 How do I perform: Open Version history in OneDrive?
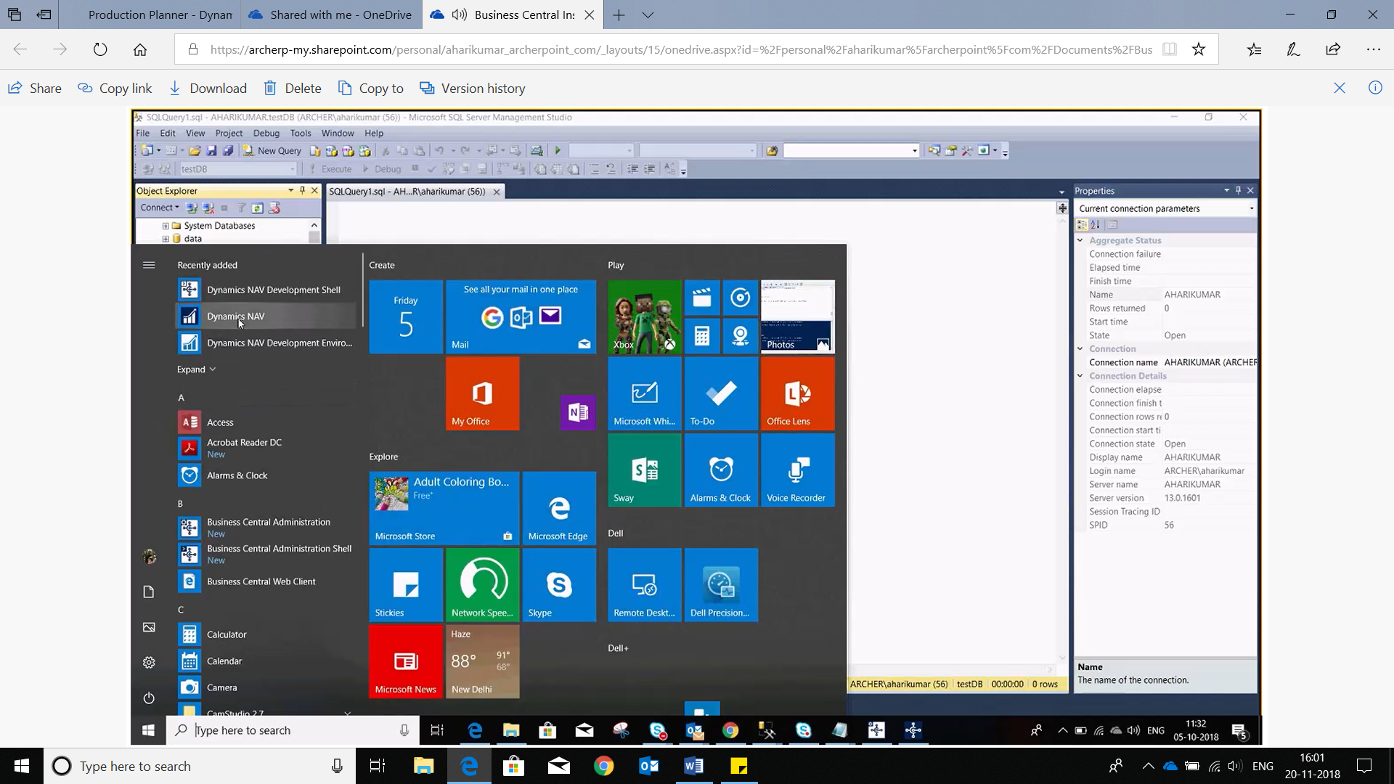tap(473, 89)
